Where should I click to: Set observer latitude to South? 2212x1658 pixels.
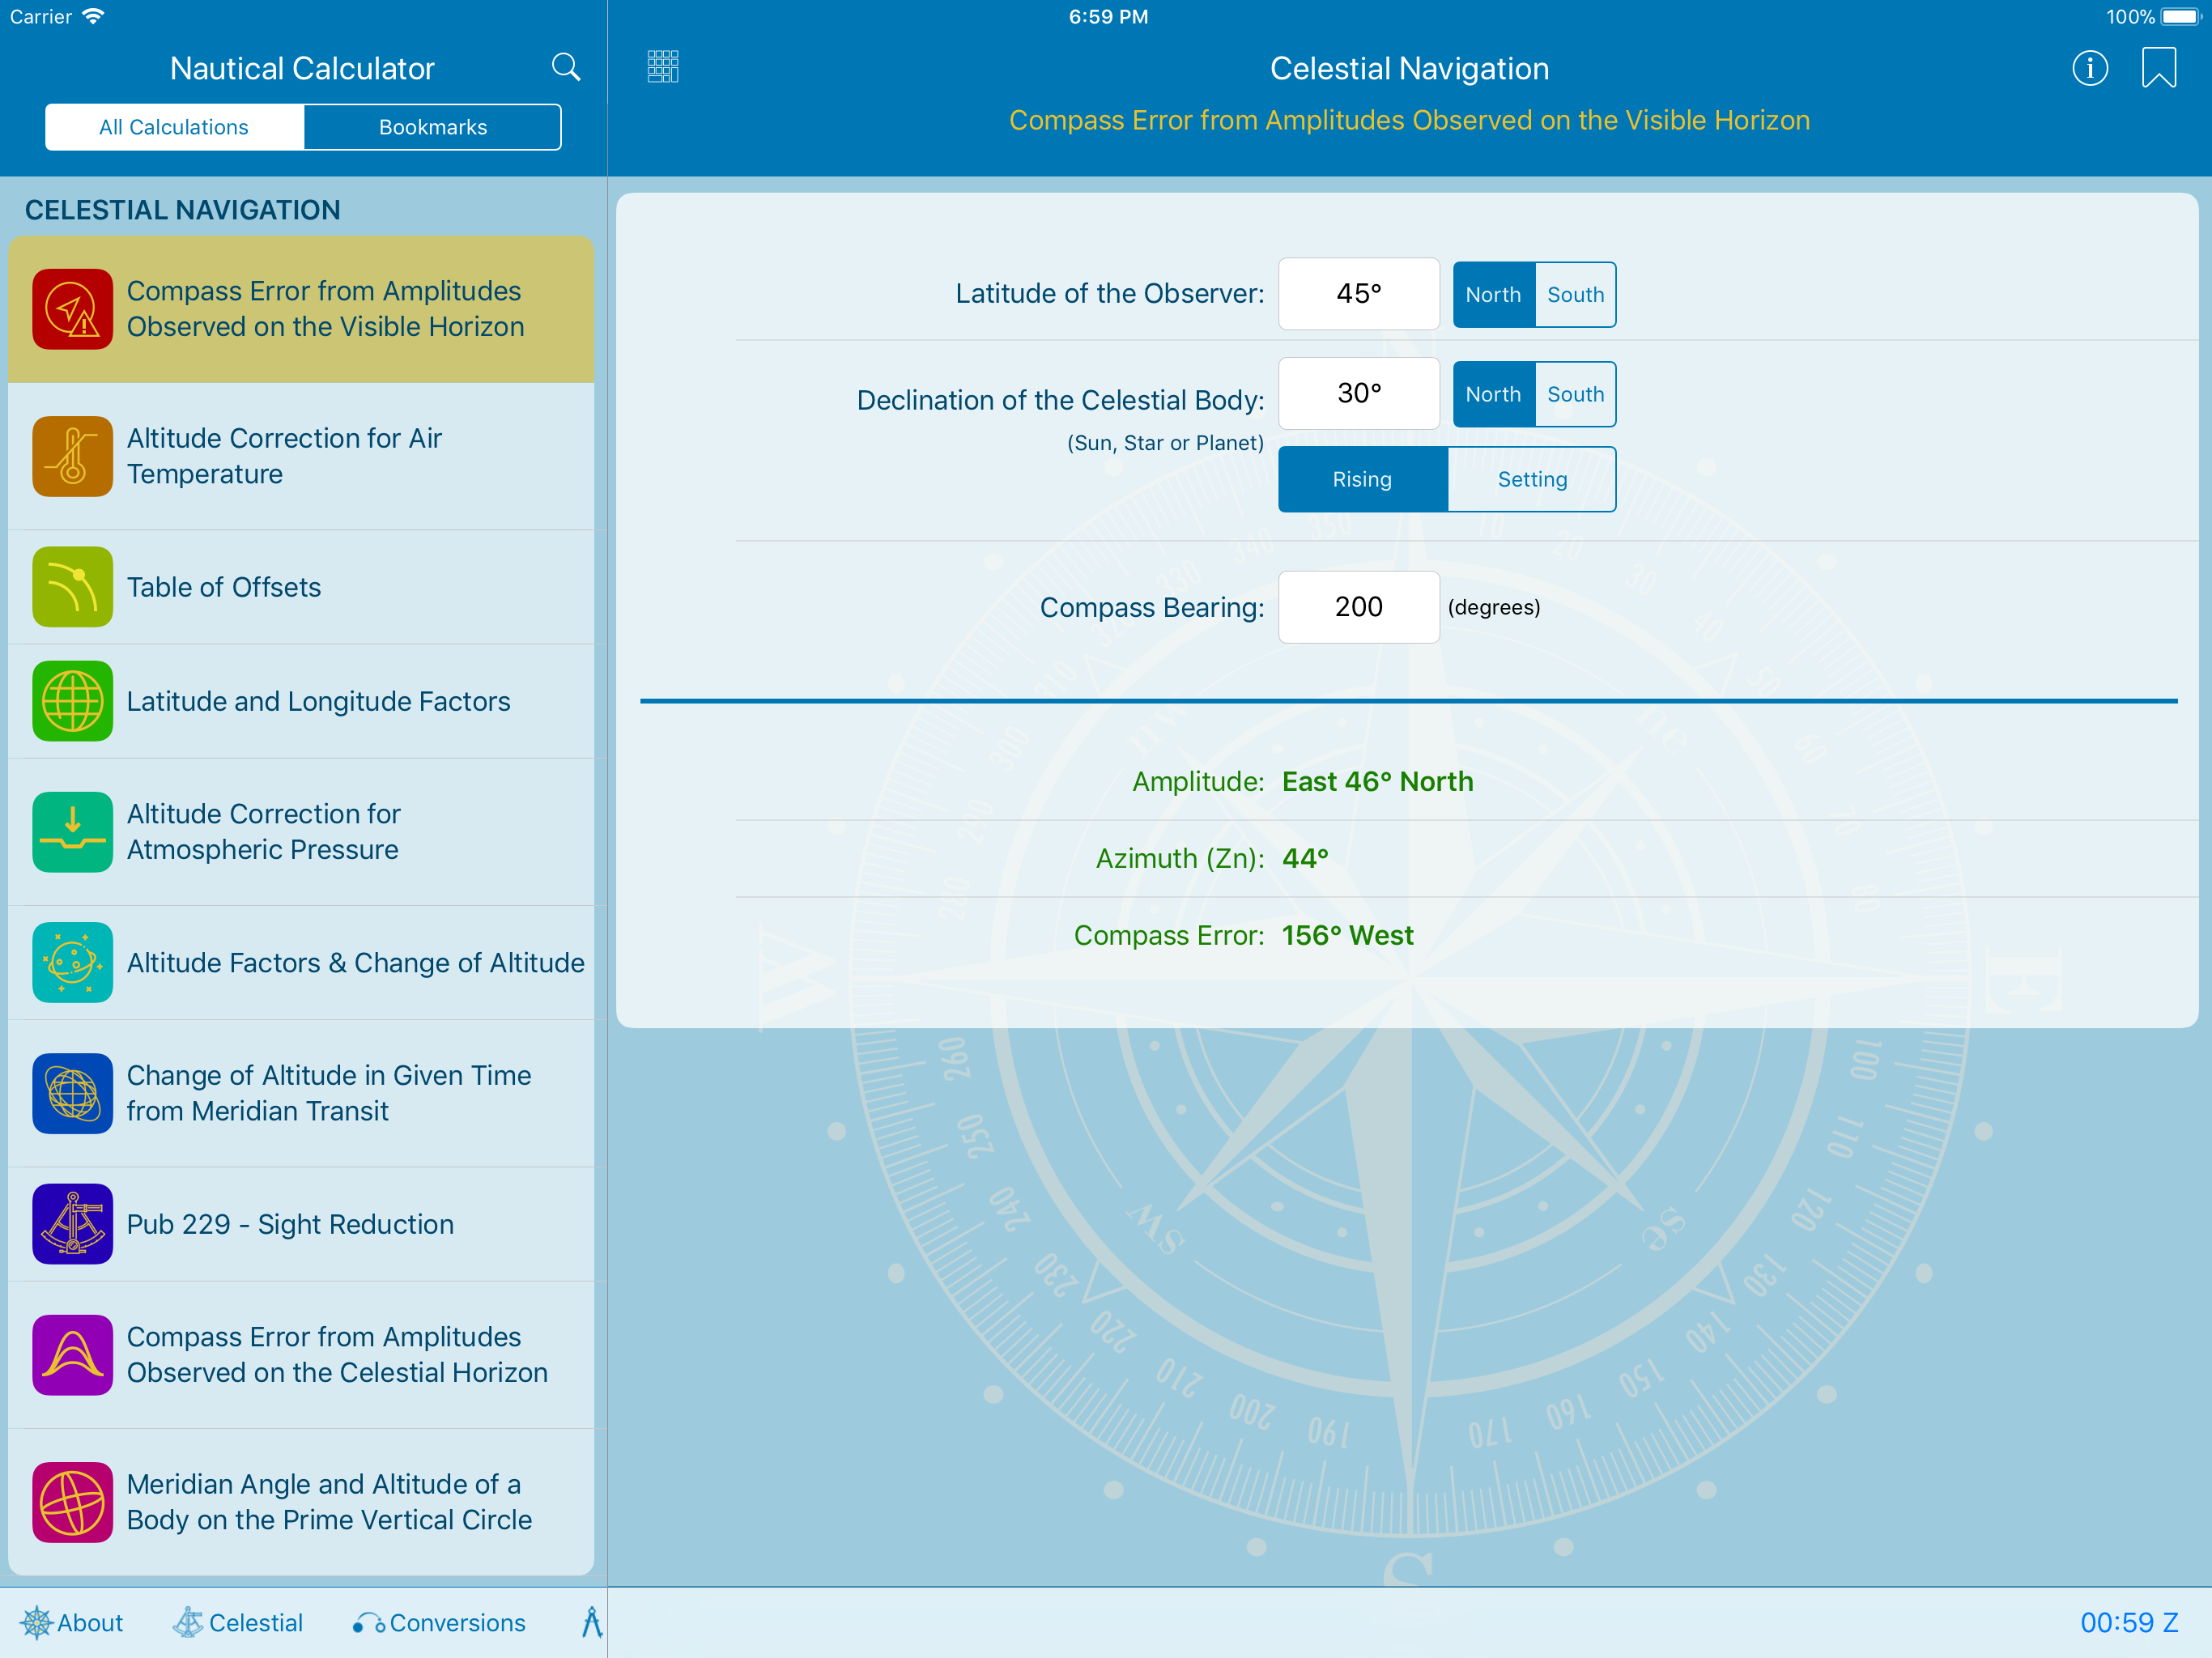tap(1574, 295)
